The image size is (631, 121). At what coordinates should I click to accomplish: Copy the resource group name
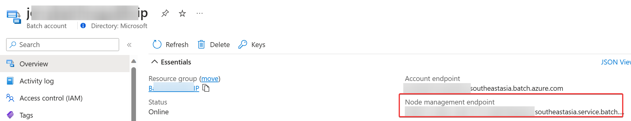click(x=206, y=88)
